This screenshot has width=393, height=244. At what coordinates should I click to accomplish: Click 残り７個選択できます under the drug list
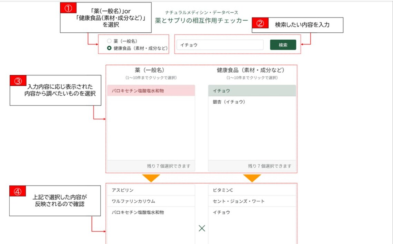(169, 166)
